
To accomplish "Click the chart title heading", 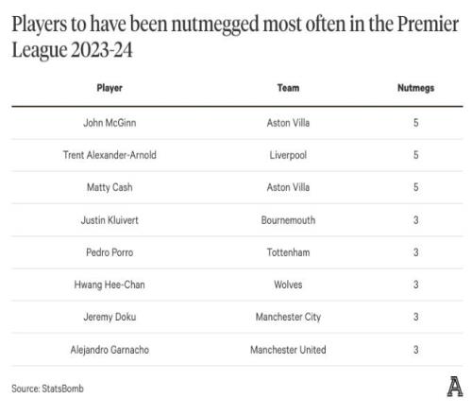I will point(235,37).
